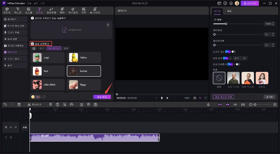Image resolution: width=280 pixels, height=154 pixels.
Task: Click the speedometer icon in timeline toolbar
Action: pos(72,105)
